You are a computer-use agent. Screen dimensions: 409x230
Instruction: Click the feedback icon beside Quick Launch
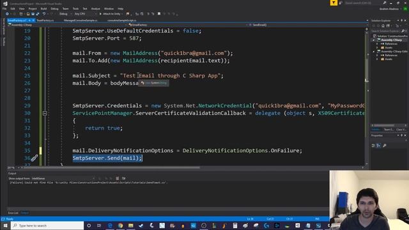(x=341, y=3)
